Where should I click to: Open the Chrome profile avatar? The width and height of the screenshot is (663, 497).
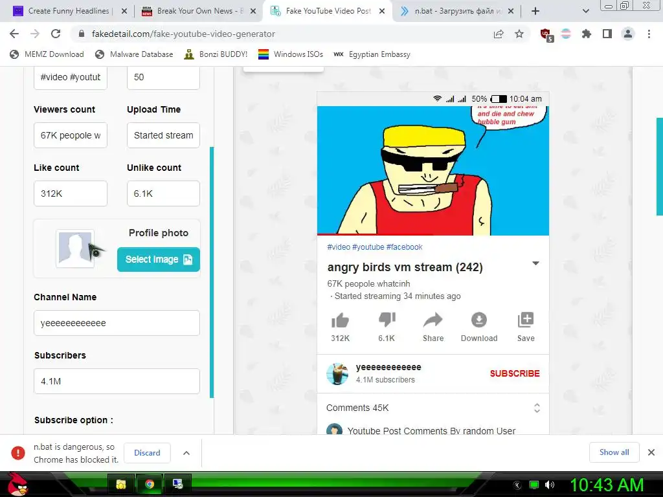628,34
